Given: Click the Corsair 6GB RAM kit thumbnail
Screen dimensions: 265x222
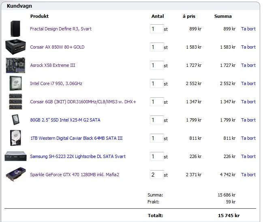Looking at the screenshot, I should pos(15,102).
